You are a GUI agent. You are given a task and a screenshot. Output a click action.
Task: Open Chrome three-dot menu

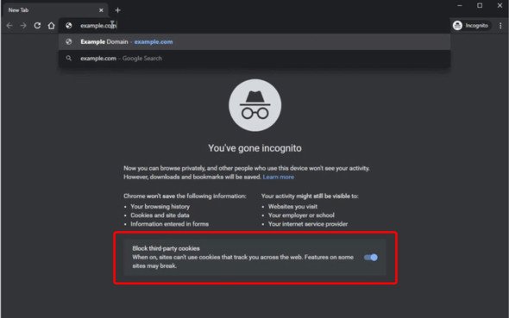(x=500, y=26)
